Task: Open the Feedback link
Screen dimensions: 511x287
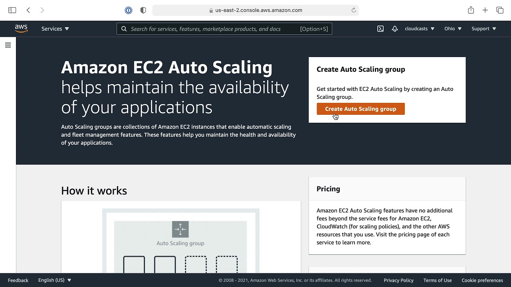Action: pos(18,280)
